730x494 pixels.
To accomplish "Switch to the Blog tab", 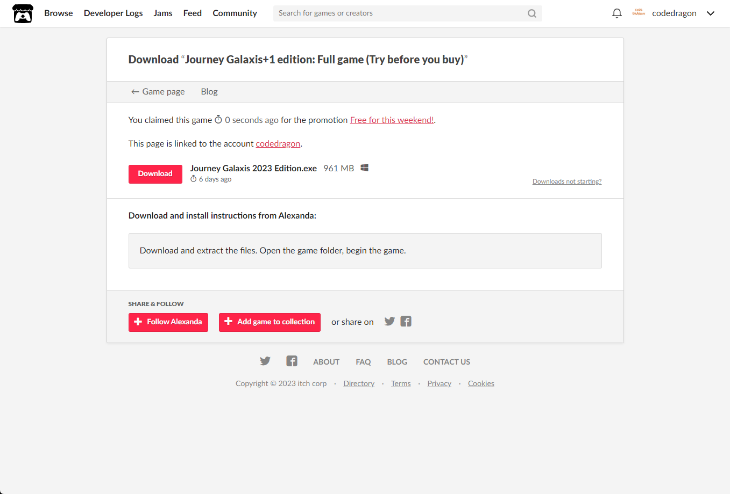I will pos(209,92).
